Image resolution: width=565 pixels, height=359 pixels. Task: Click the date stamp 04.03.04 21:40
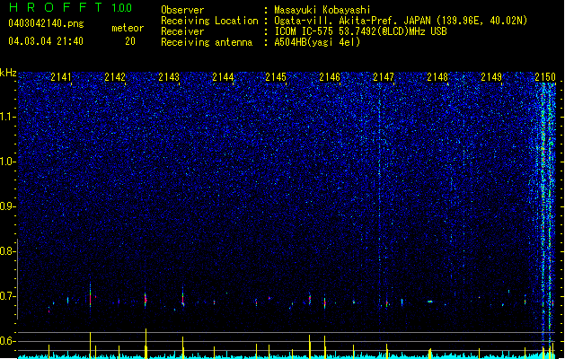tap(46, 41)
